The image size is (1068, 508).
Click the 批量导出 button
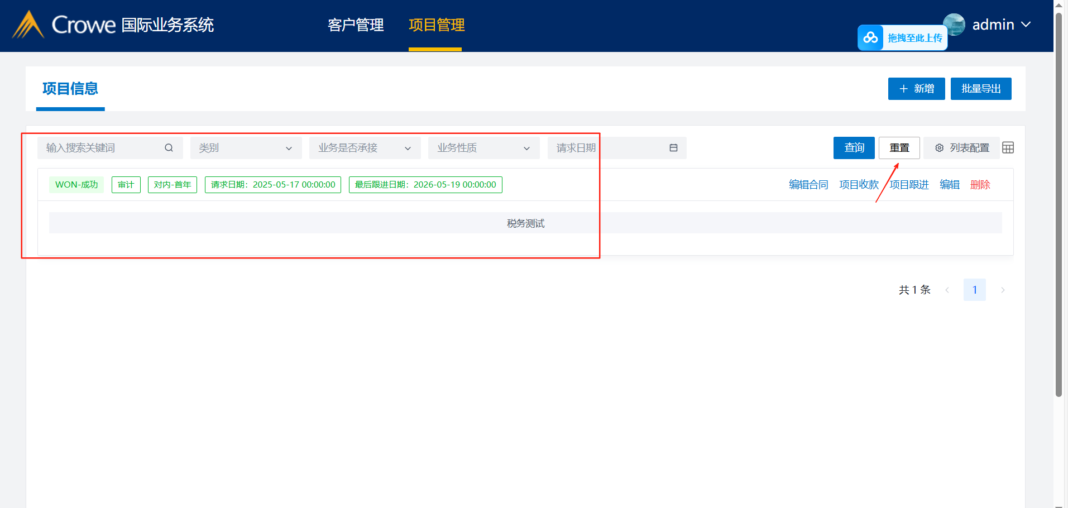(981, 89)
